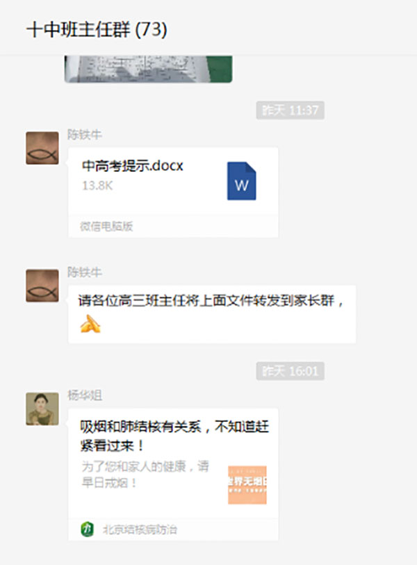Open the 吸烟和肺结核有关系 article link
Screen dimensions: 417x565
[x=174, y=436]
